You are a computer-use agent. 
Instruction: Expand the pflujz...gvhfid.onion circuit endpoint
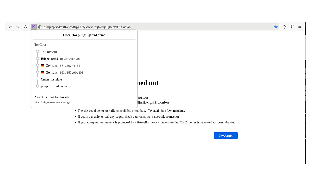(54, 86)
